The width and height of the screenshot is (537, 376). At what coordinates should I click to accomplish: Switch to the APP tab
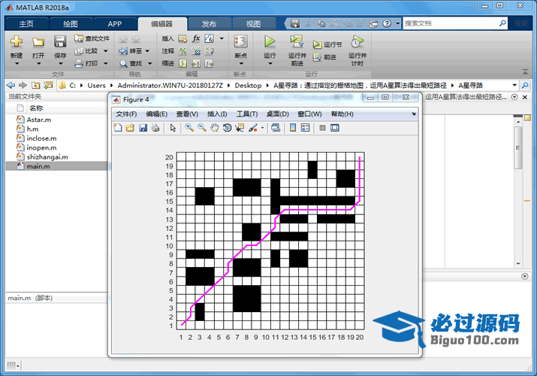[x=115, y=23]
